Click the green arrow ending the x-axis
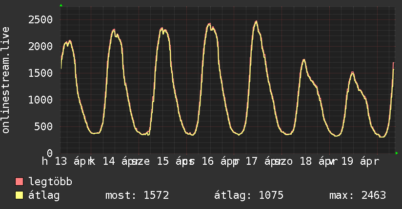Image resolution: width=402 pixels, height=209 pixels. tap(397, 153)
